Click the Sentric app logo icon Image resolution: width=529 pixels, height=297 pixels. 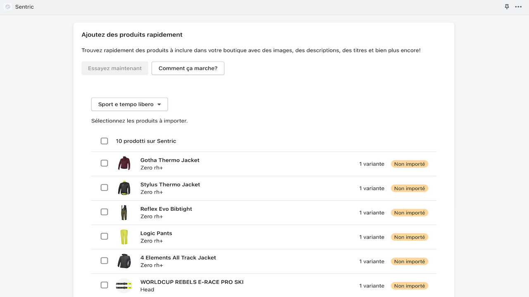pyautogui.click(x=7, y=7)
